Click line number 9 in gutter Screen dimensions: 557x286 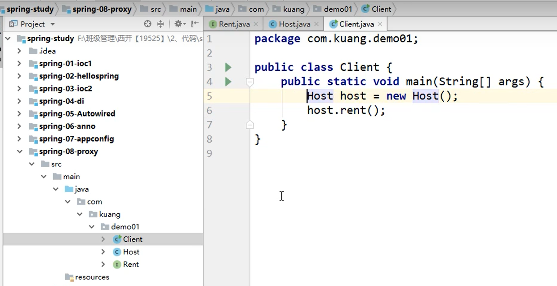(x=209, y=153)
